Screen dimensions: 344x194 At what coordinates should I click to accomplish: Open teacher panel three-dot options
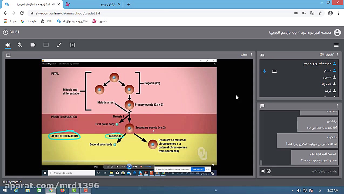coord(251,55)
